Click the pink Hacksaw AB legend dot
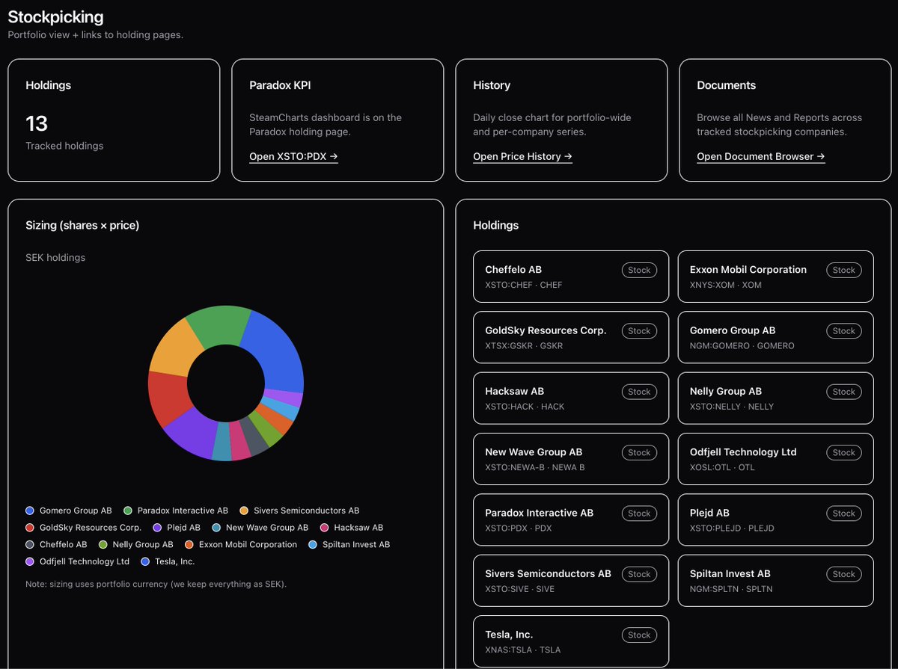The width and height of the screenshot is (898, 669). (324, 528)
